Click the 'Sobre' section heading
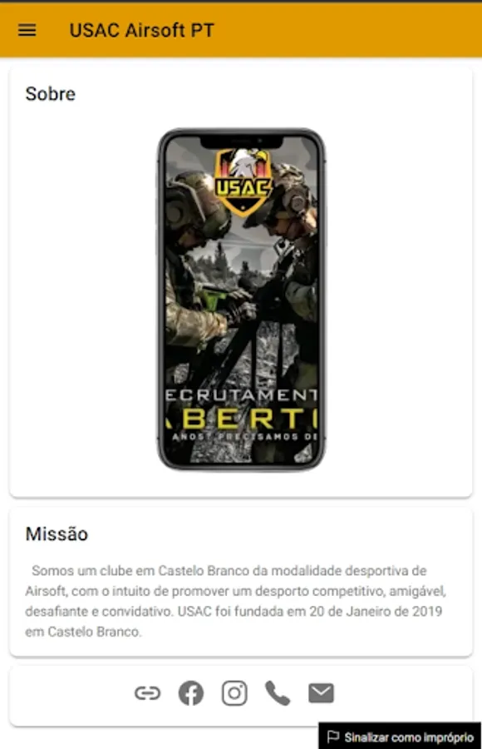The height and width of the screenshot is (749, 482). click(50, 93)
